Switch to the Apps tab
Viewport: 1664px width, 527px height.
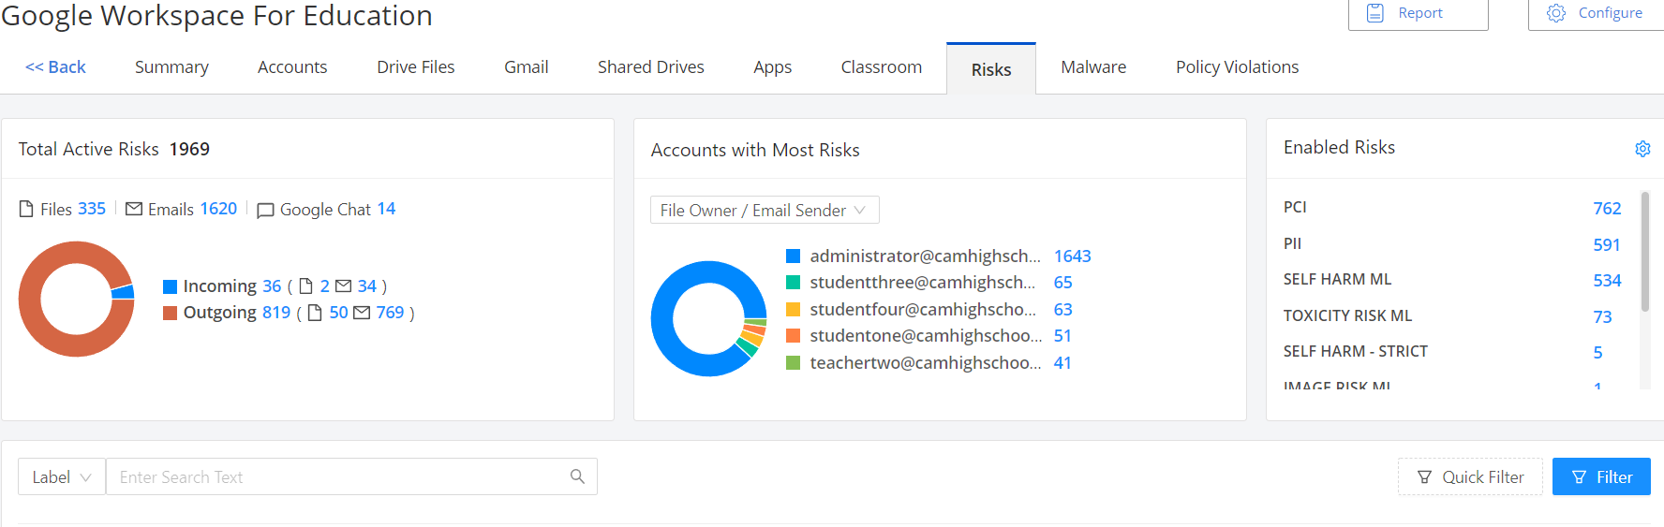773,67
